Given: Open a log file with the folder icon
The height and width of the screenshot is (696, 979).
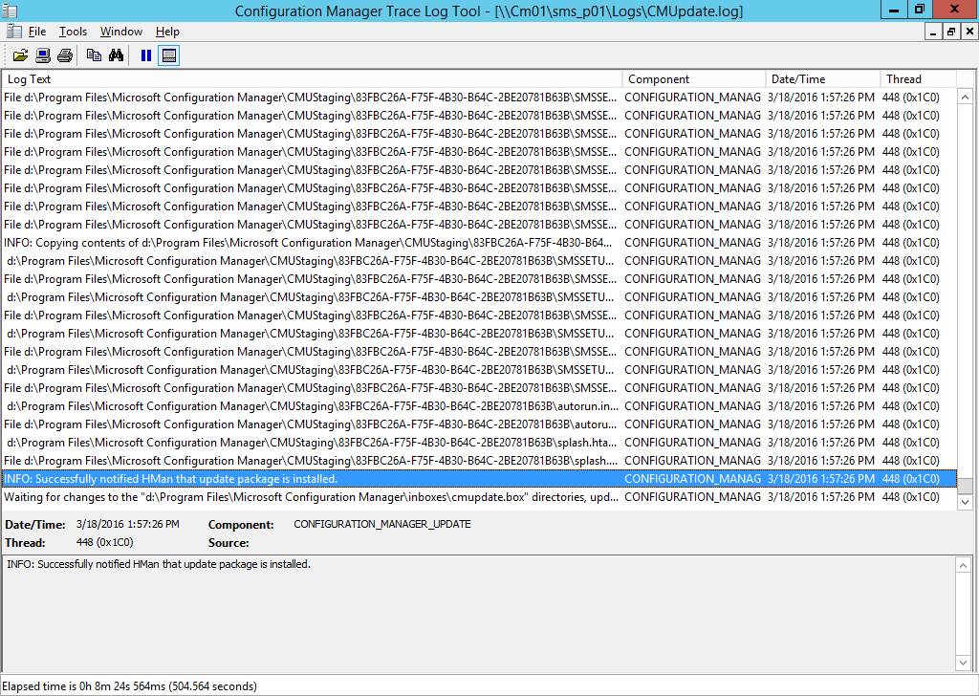Looking at the screenshot, I should [20, 55].
